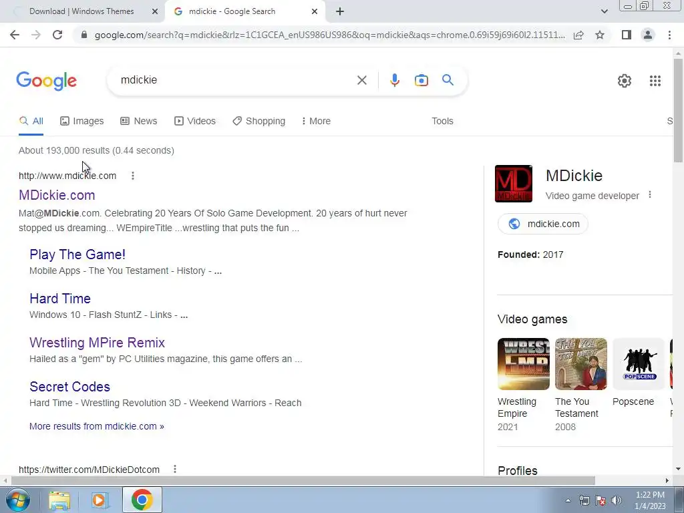Open The You Testament game thumbnail
684x513 pixels.
click(x=581, y=364)
